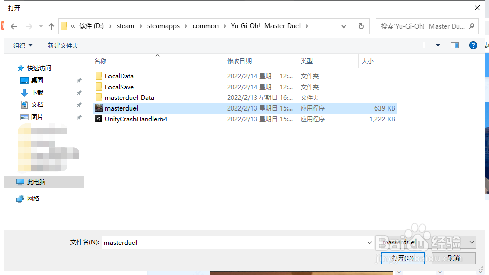The width and height of the screenshot is (489, 275).
Task: Open 图片 in the navigation pane
Action: (37, 117)
